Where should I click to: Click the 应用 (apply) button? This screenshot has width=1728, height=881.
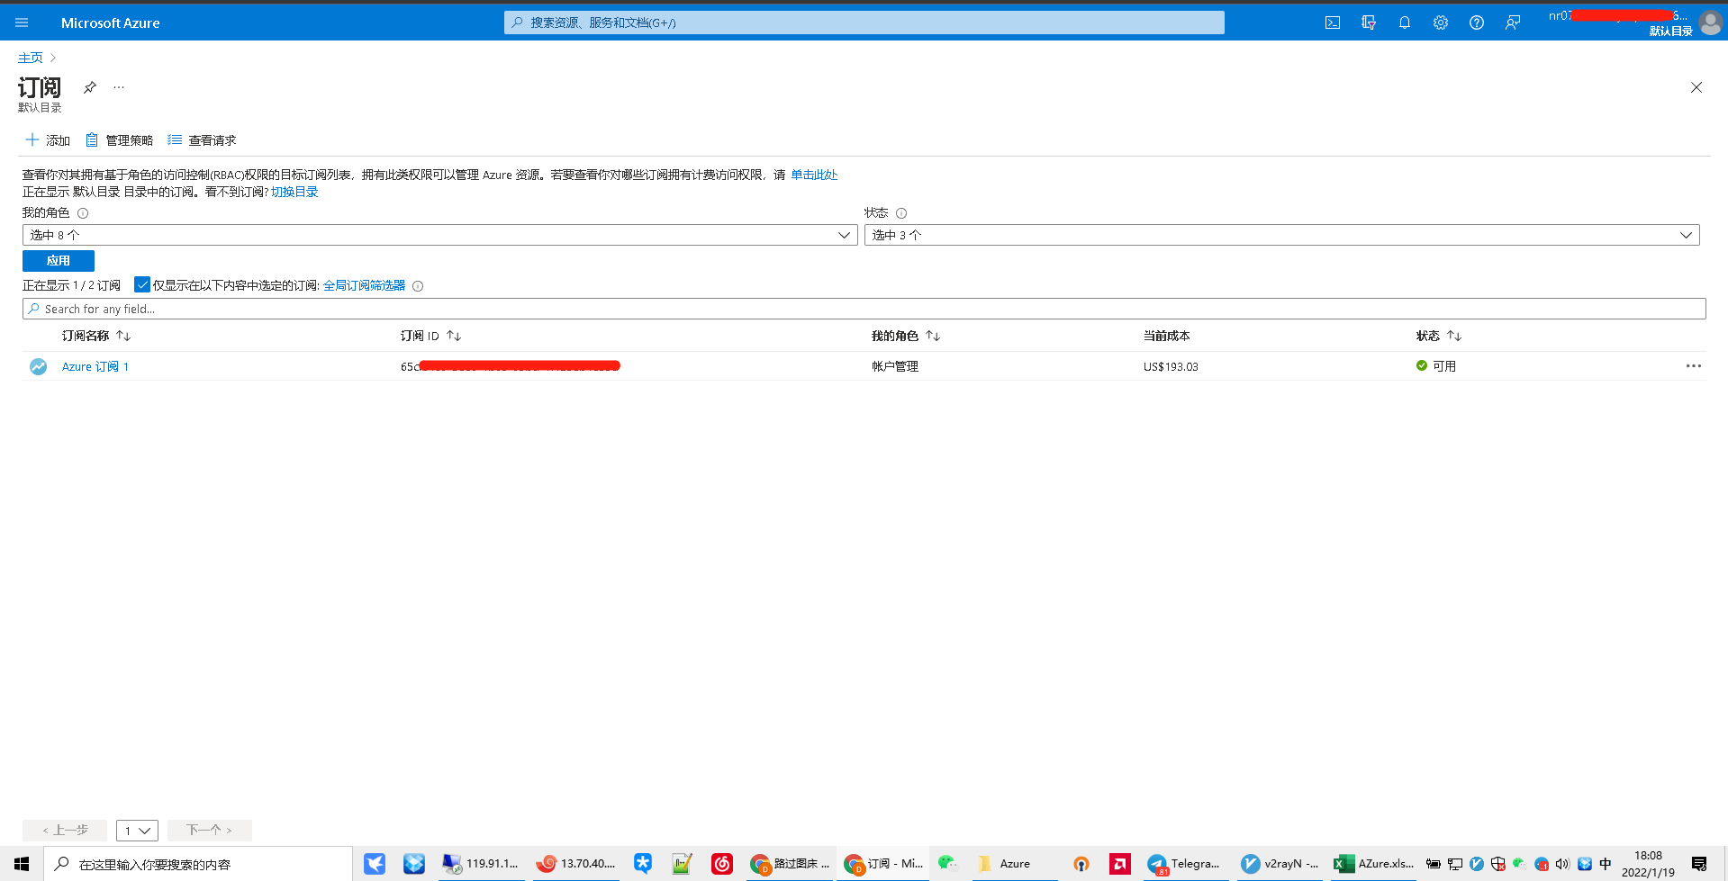click(x=59, y=261)
